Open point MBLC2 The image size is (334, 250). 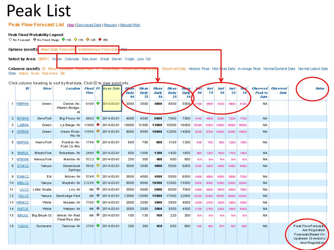[x=23, y=183]
